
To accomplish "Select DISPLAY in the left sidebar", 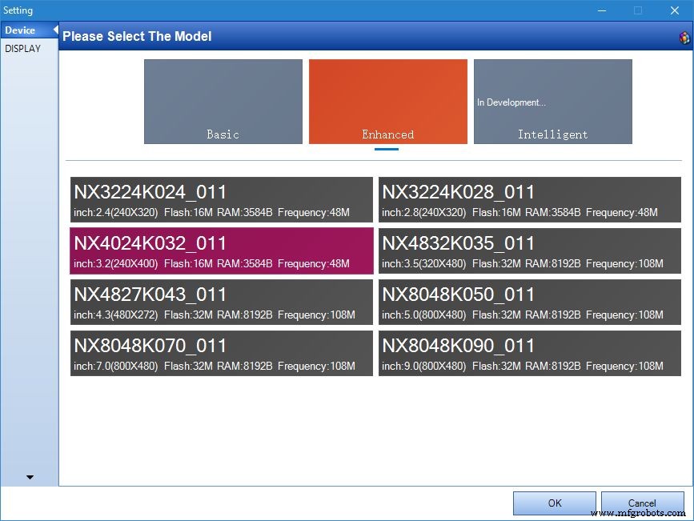I will click(24, 48).
